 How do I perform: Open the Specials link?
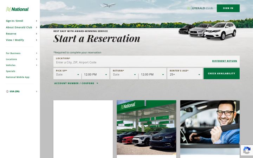click(11, 71)
